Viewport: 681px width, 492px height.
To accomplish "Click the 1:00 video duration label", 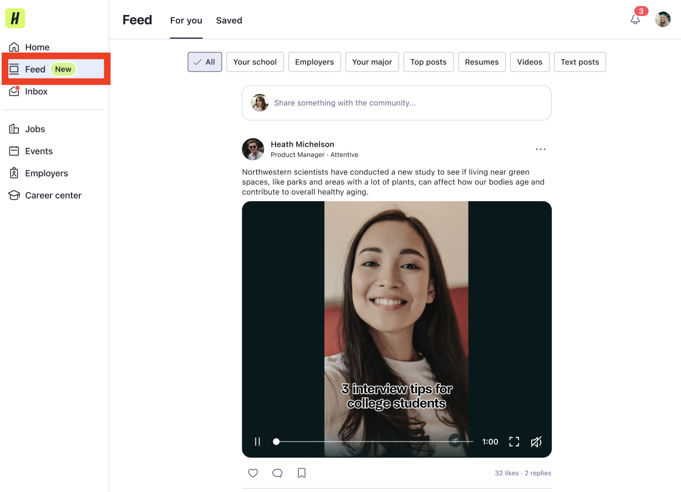I will click(490, 442).
